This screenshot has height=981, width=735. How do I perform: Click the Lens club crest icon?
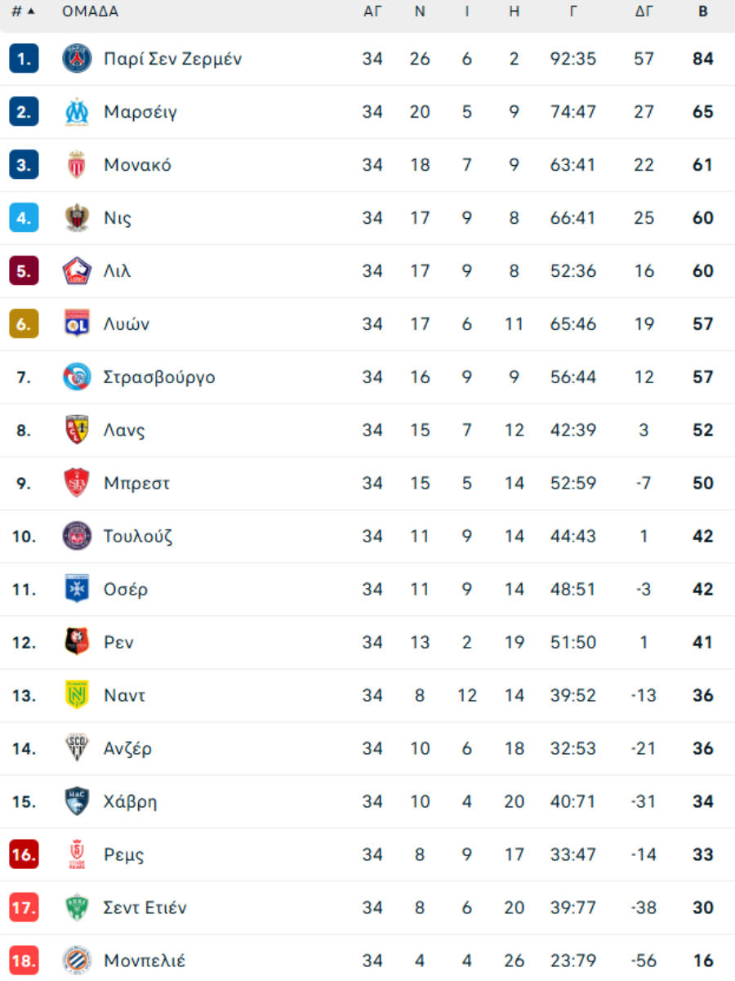pyautogui.click(x=77, y=430)
